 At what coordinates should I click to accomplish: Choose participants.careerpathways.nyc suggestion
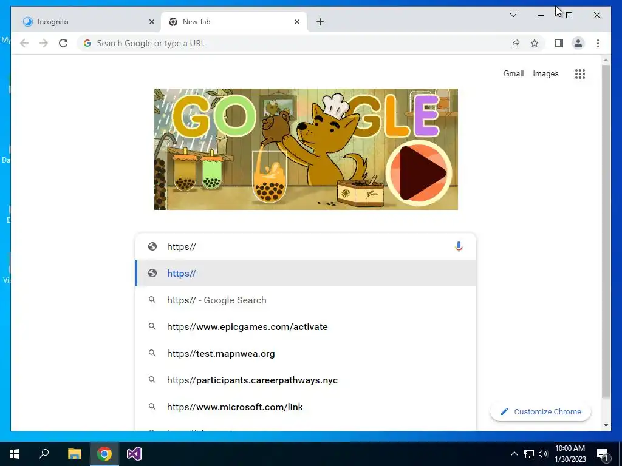(306, 380)
